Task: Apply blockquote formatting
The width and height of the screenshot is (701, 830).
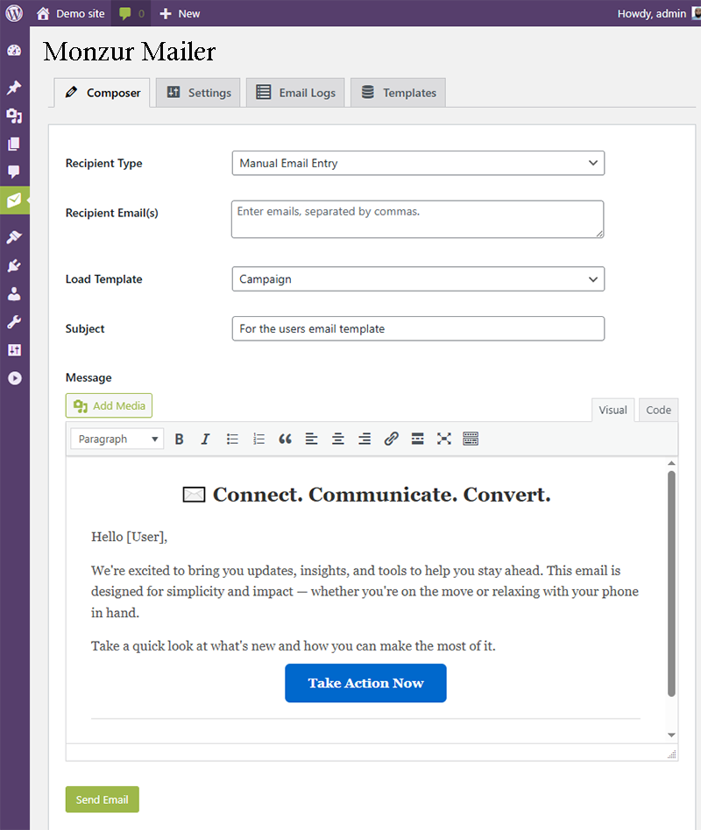Action: tap(285, 439)
